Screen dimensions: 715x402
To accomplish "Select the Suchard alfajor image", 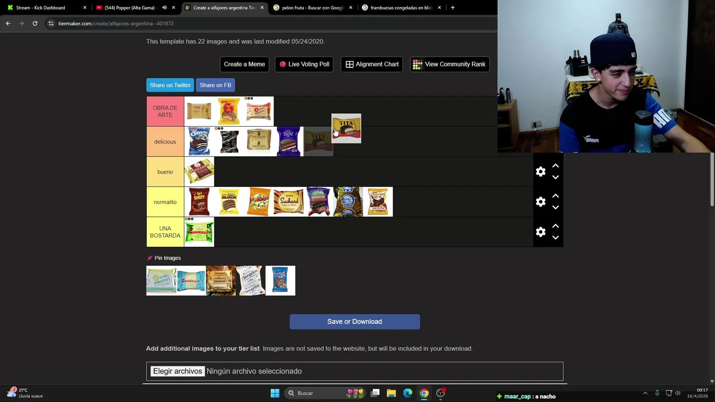I will pos(288,202).
